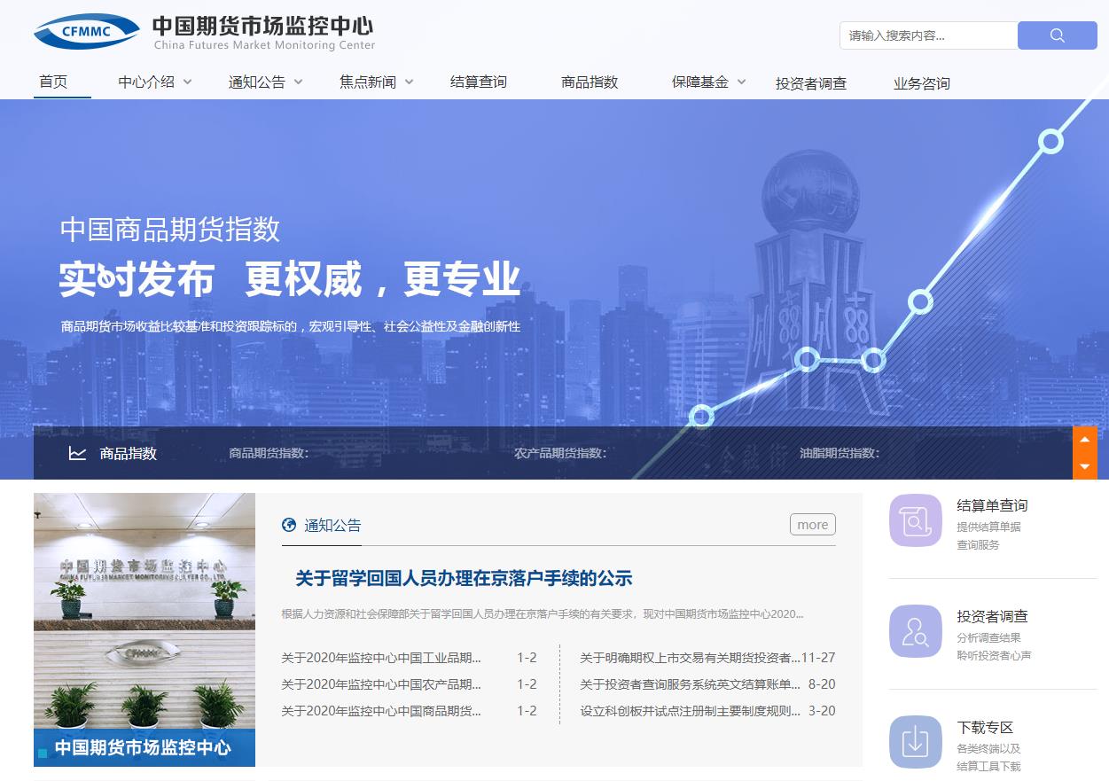The width and height of the screenshot is (1109, 781).
Task: Open notice 关于2020年监控中心中国农产品期...
Action: pos(381,684)
